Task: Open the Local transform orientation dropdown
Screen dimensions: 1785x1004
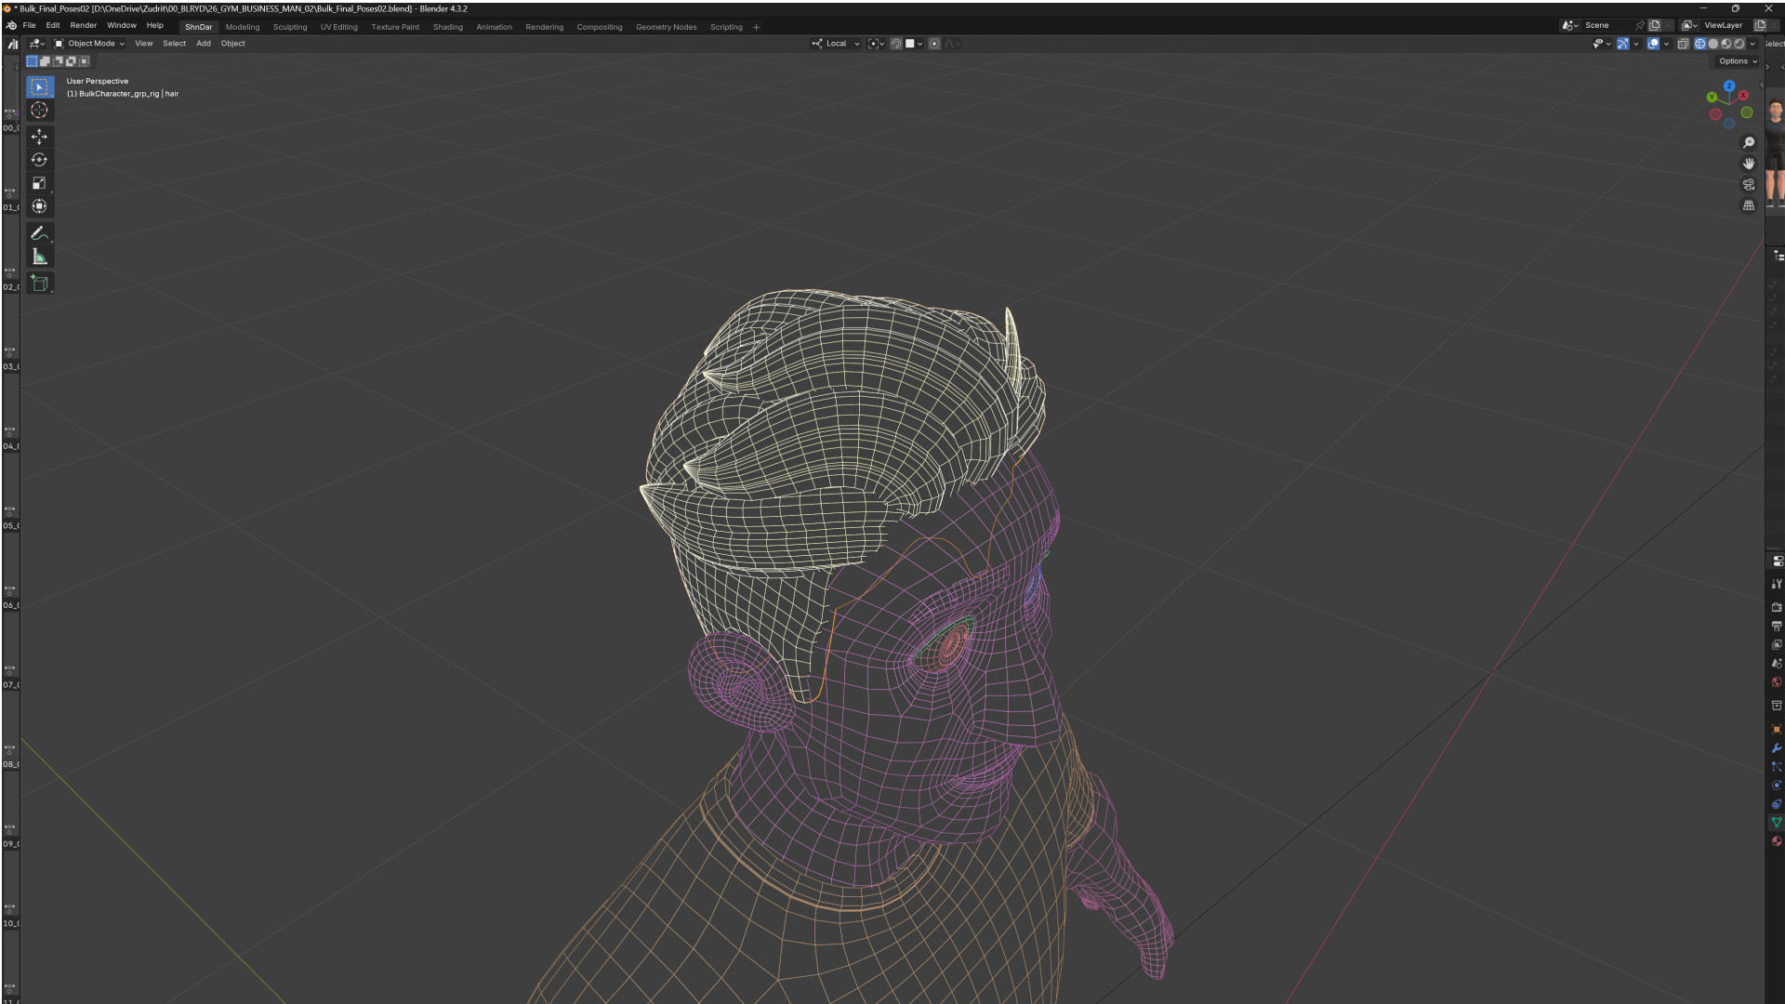Action: tap(836, 44)
